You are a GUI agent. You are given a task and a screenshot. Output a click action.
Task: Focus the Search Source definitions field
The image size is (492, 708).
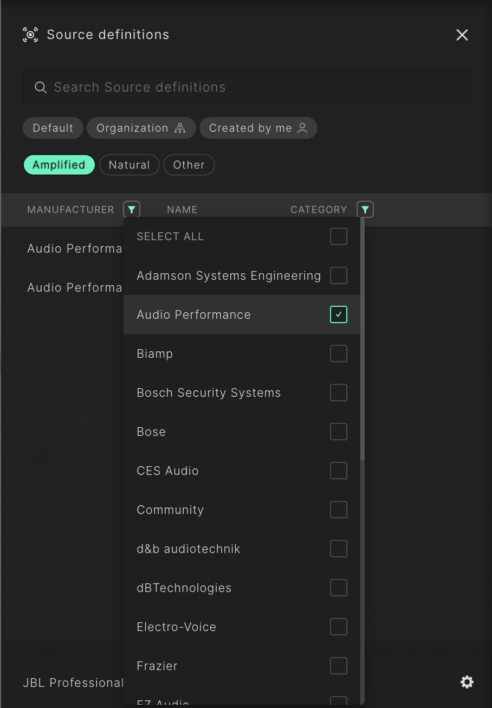pos(248,87)
